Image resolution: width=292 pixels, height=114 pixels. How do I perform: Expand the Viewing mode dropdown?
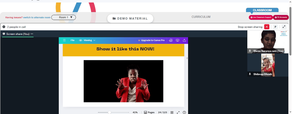[87, 40]
